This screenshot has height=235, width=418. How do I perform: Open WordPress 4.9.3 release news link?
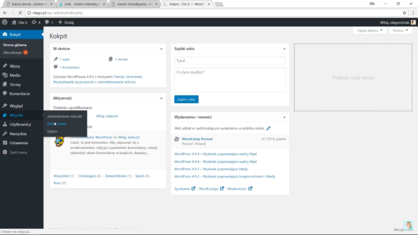pyautogui.click(x=211, y=169)
